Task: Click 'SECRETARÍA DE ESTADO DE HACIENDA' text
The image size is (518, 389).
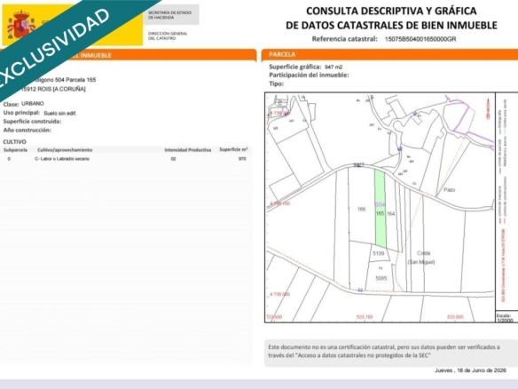Action: [169, 15]
